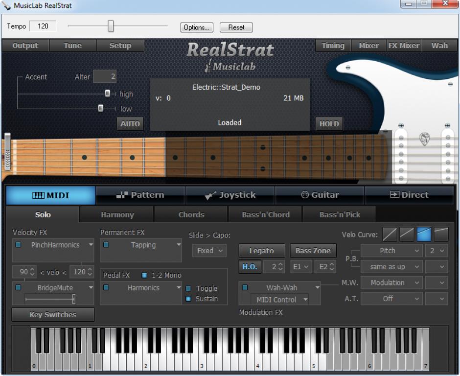
Task: Select the Bass'n'Pick performance tab
Action: pos(340,214)
